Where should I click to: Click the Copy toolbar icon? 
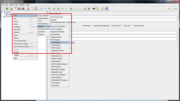32,8
